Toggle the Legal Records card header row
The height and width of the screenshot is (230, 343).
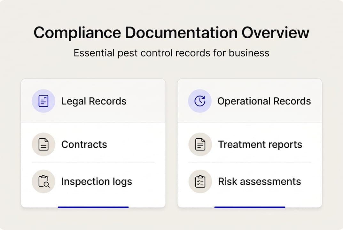(x=93, y=101)
